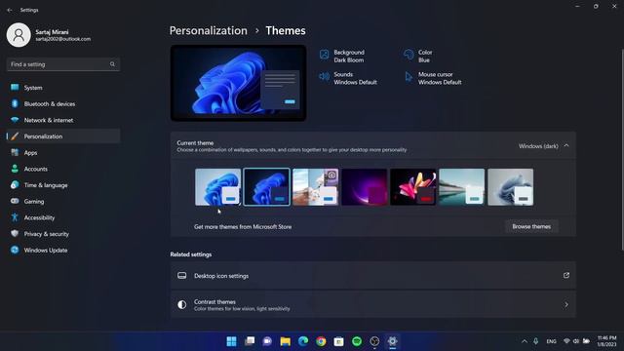Open OBS Studio from taskbar
624x351 pixels.
tap(374, 341)
